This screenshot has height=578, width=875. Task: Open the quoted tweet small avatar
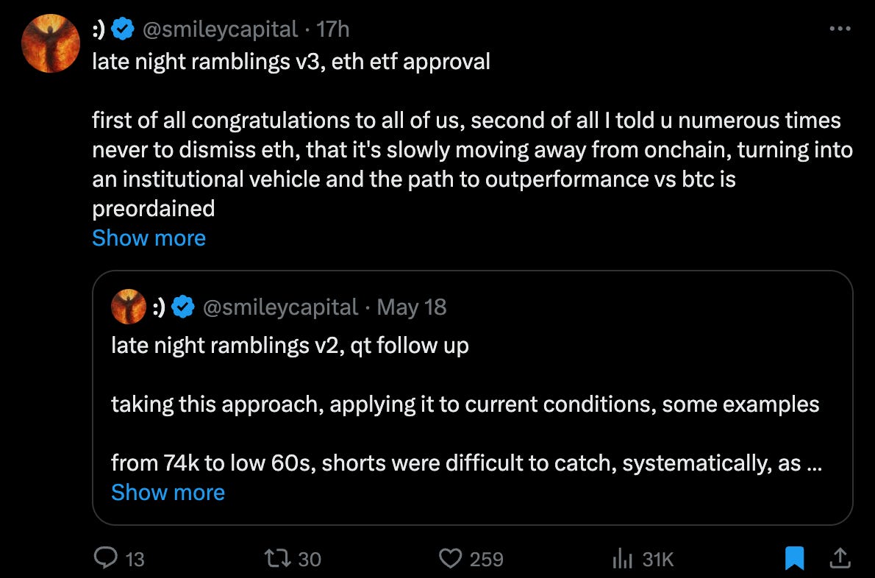point(129,307)
